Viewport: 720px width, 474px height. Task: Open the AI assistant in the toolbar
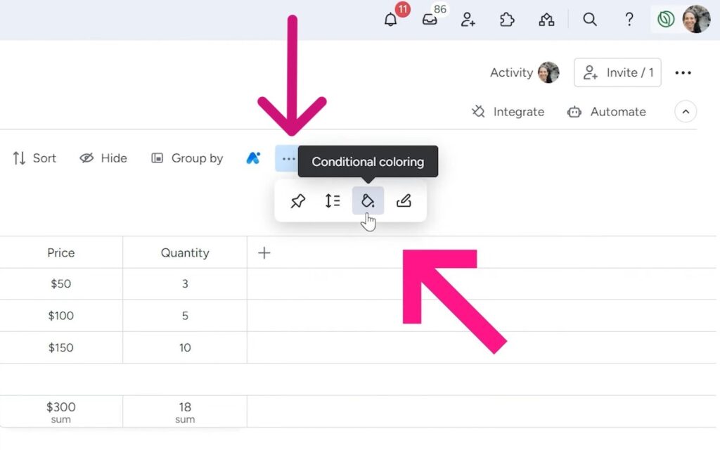(x=253, y=158)
